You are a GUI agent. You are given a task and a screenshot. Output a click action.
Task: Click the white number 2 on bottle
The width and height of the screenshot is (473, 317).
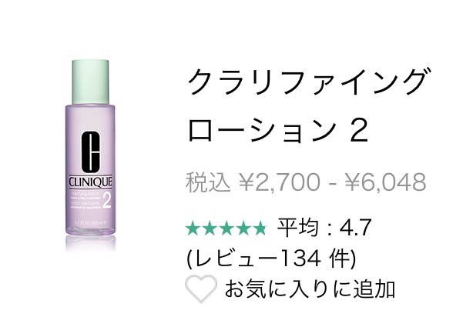tap(107, 200)
